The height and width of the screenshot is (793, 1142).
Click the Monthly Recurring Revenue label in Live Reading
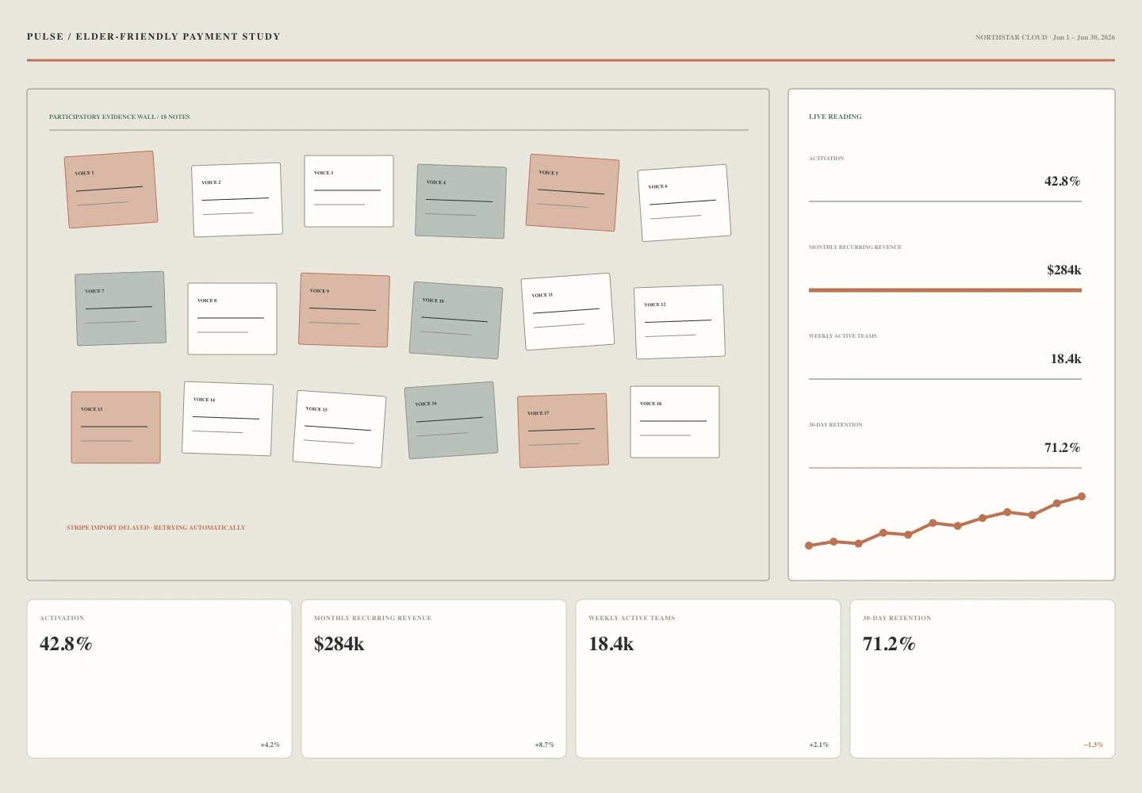click(x=855, y=247)
